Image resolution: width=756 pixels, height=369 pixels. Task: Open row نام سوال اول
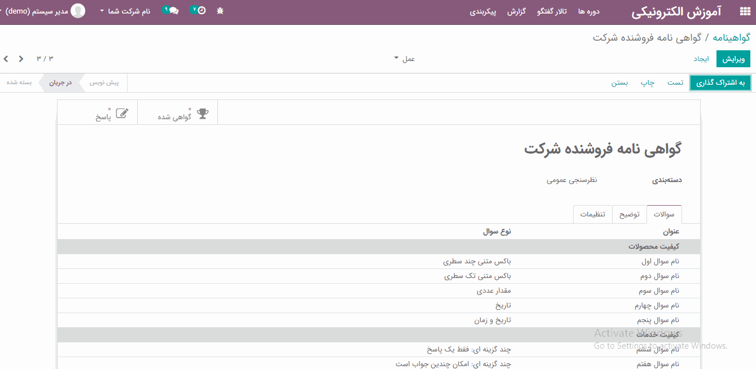click(x=379, y=262)
